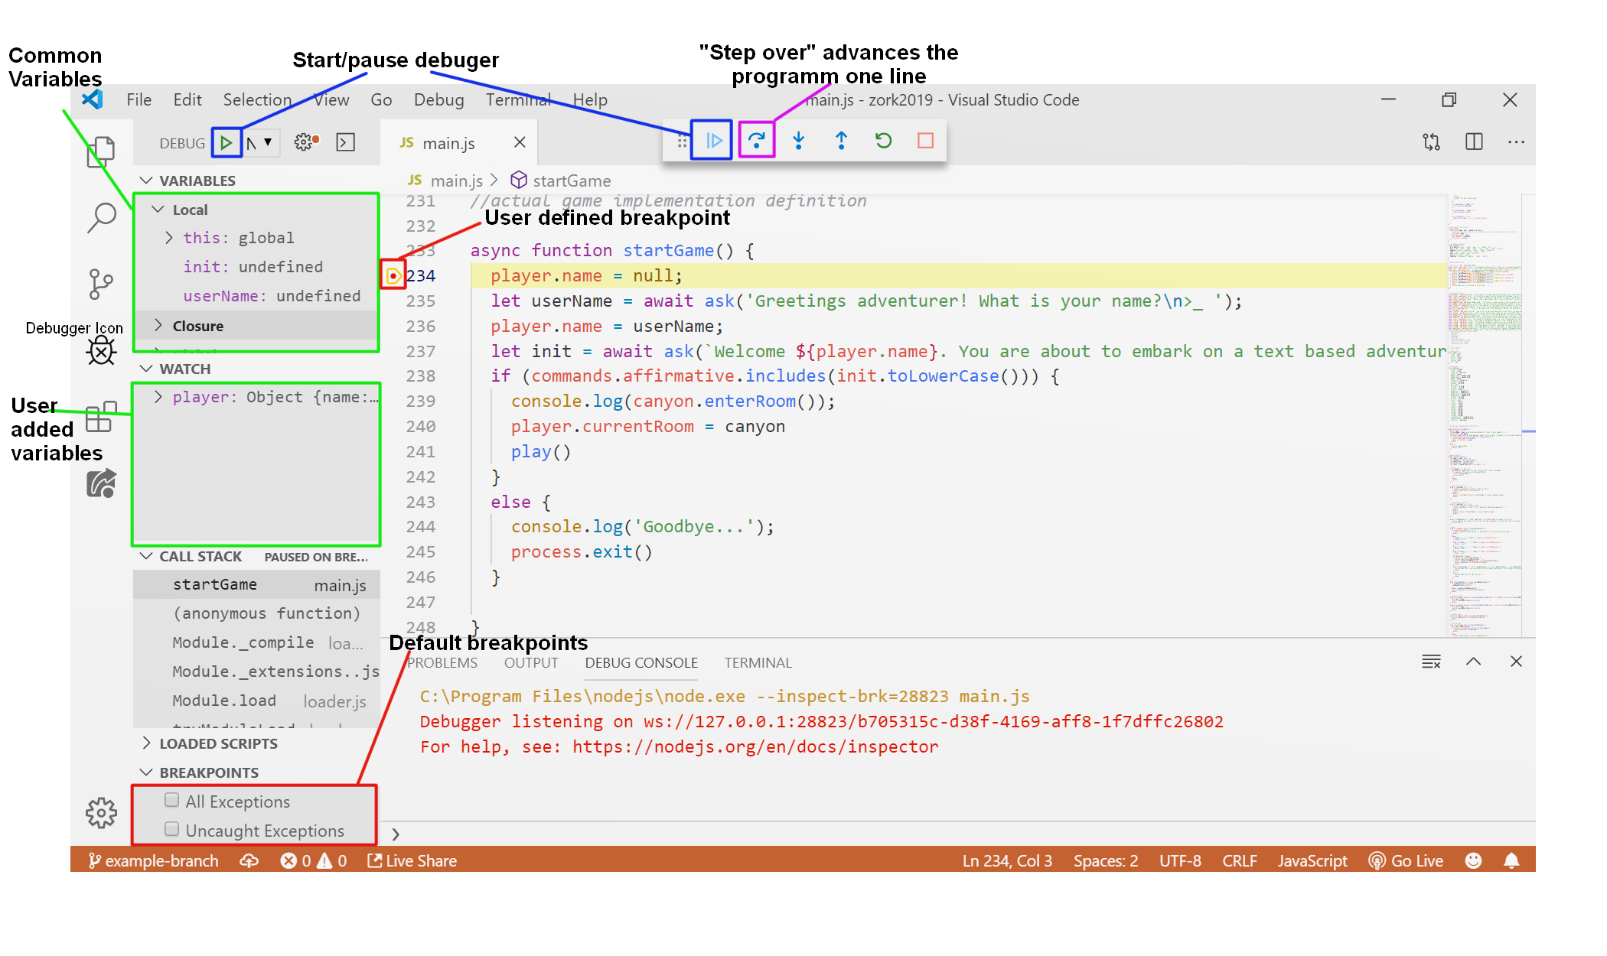The image size is (1607, 956).
Task: Click the Debug configuration gear icon
Action: (x=303, y=140)
